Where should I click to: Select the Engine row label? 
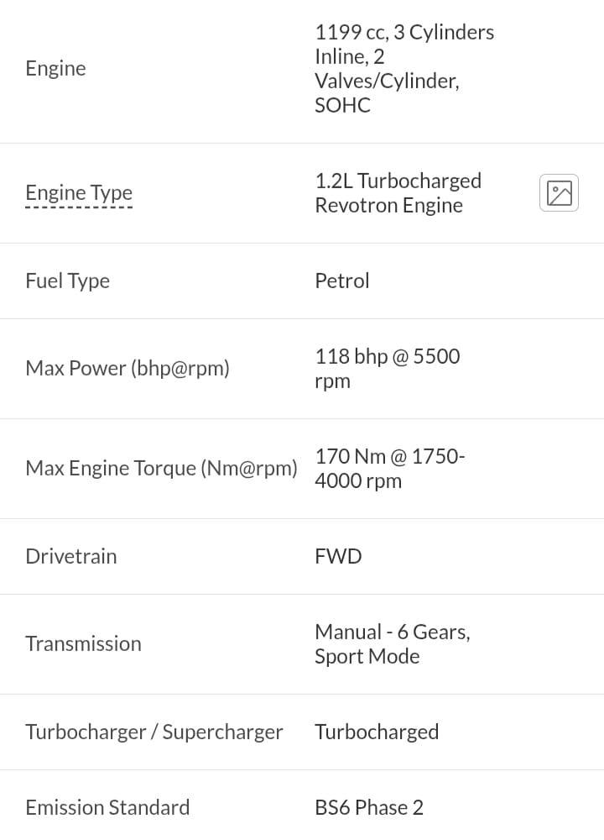pyautogui.click(x=55, y=69)
